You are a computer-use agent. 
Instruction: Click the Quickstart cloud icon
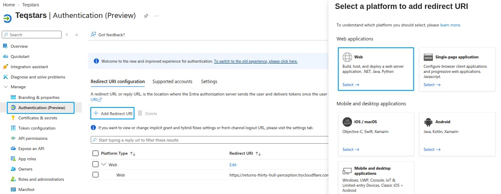click(x=5, y=57)
